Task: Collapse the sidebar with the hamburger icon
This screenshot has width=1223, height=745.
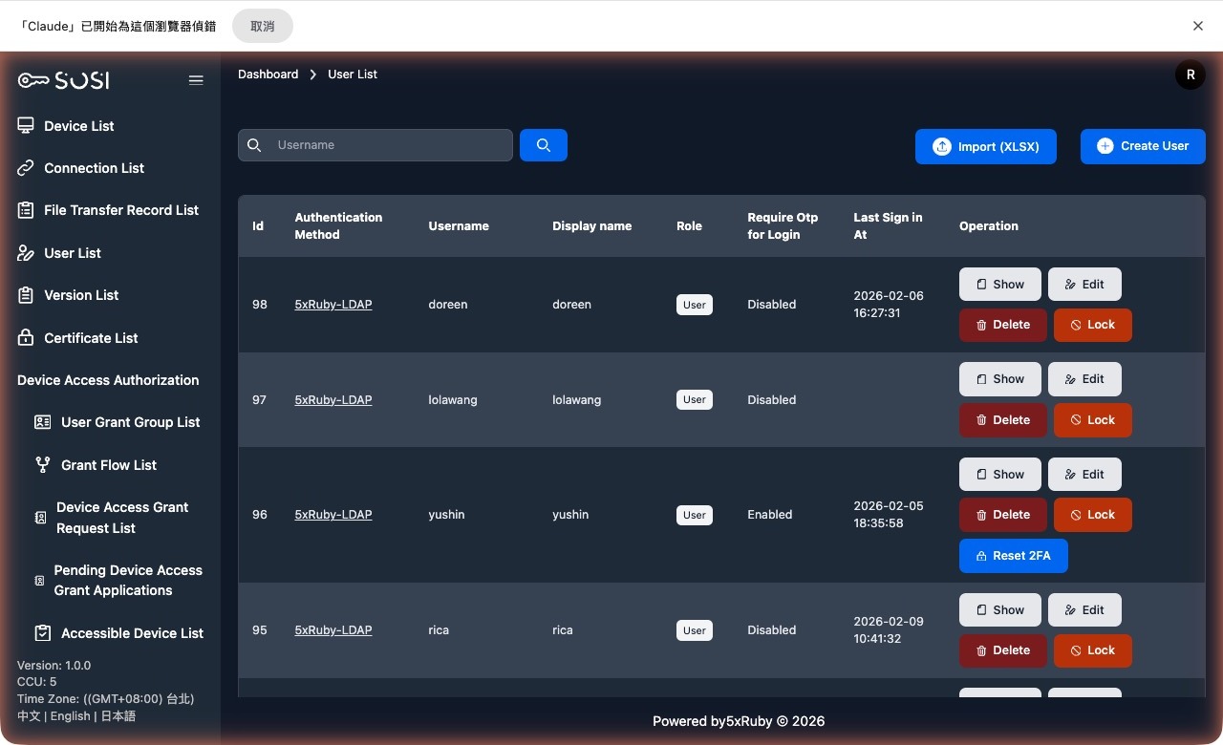Action: tap(196, 80)
